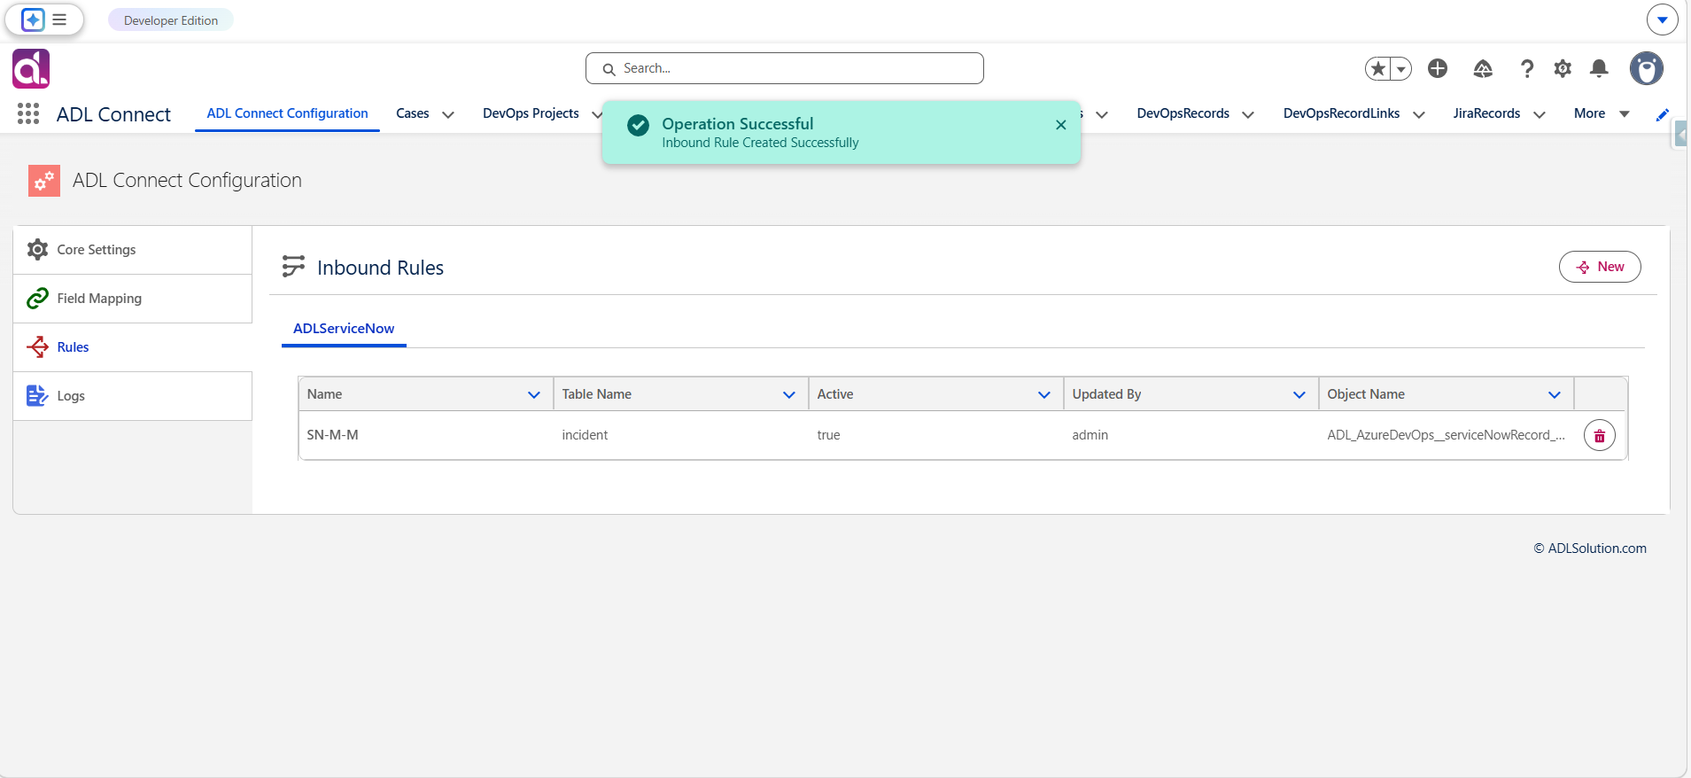This screenshot has width=1691, height=778.
Task: Expand the favorites list dropdown arrow
Action: pos(1401,68)
